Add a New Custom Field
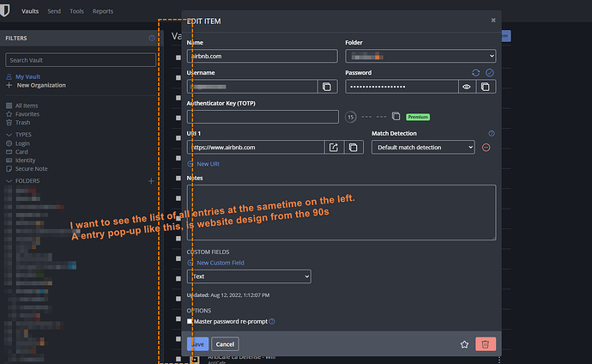 pos(216,263)
